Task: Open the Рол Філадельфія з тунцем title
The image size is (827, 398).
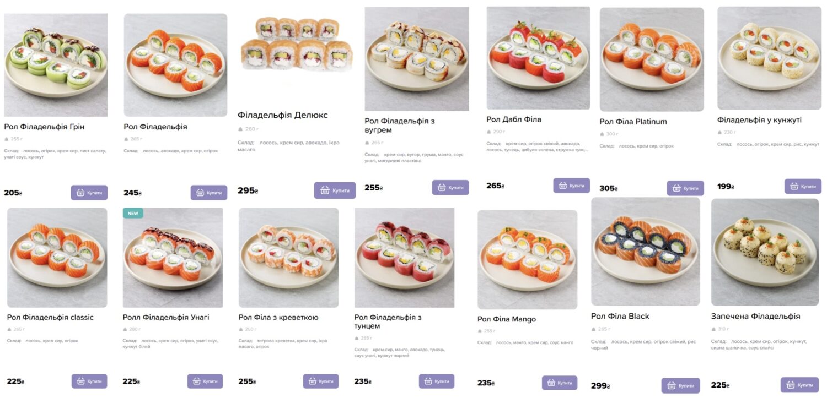Action: [388, 321]
